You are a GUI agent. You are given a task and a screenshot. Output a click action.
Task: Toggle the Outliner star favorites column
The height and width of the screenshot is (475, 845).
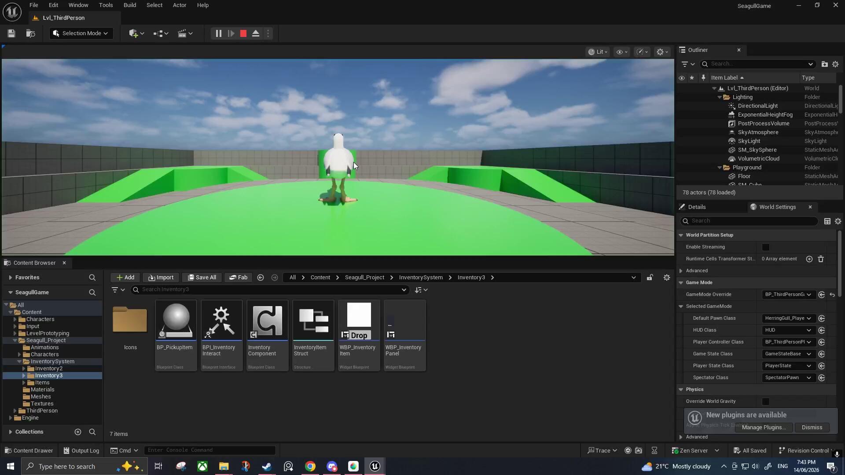tap(692, 78)
